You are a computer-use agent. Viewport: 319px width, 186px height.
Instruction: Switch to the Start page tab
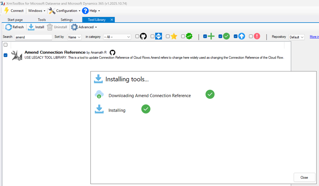[x=15, y=20]
